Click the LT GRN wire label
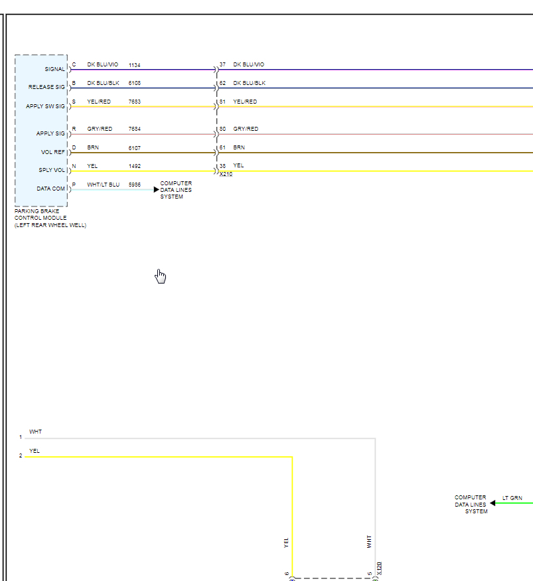 (x=512, y=498)
